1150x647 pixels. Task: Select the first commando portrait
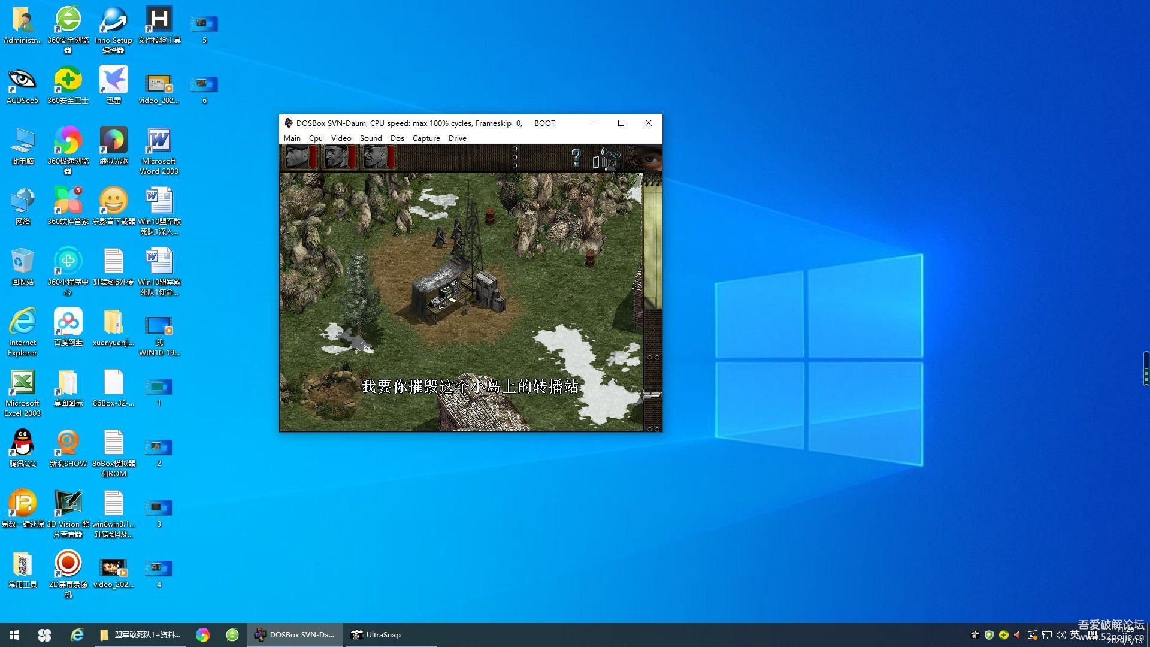click(297, 157)
